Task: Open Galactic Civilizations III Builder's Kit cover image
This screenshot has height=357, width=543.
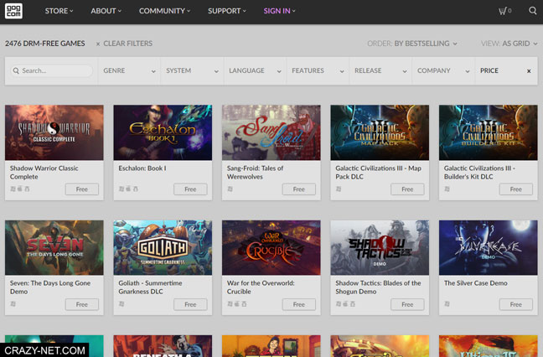Action: 489,132
